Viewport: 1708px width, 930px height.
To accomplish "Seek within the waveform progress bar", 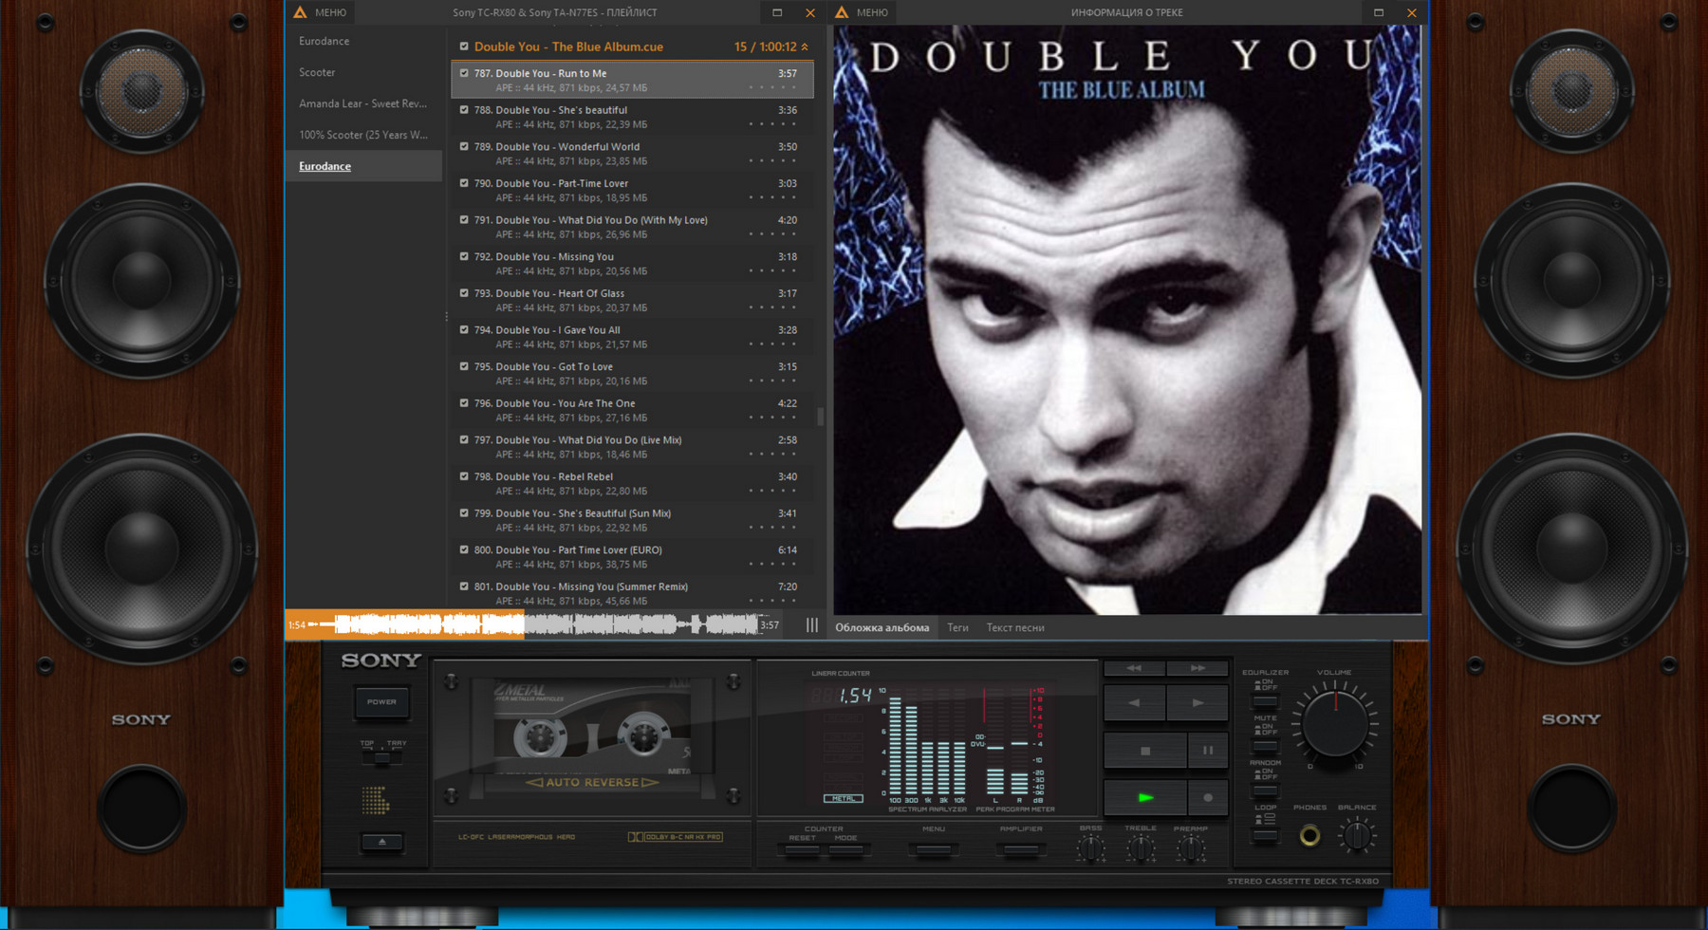I will (533, 624).
